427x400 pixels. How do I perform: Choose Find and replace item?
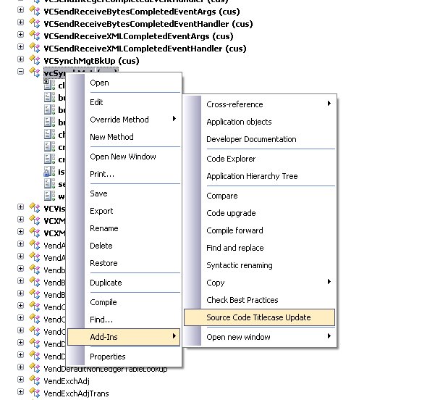coord(260,248)
